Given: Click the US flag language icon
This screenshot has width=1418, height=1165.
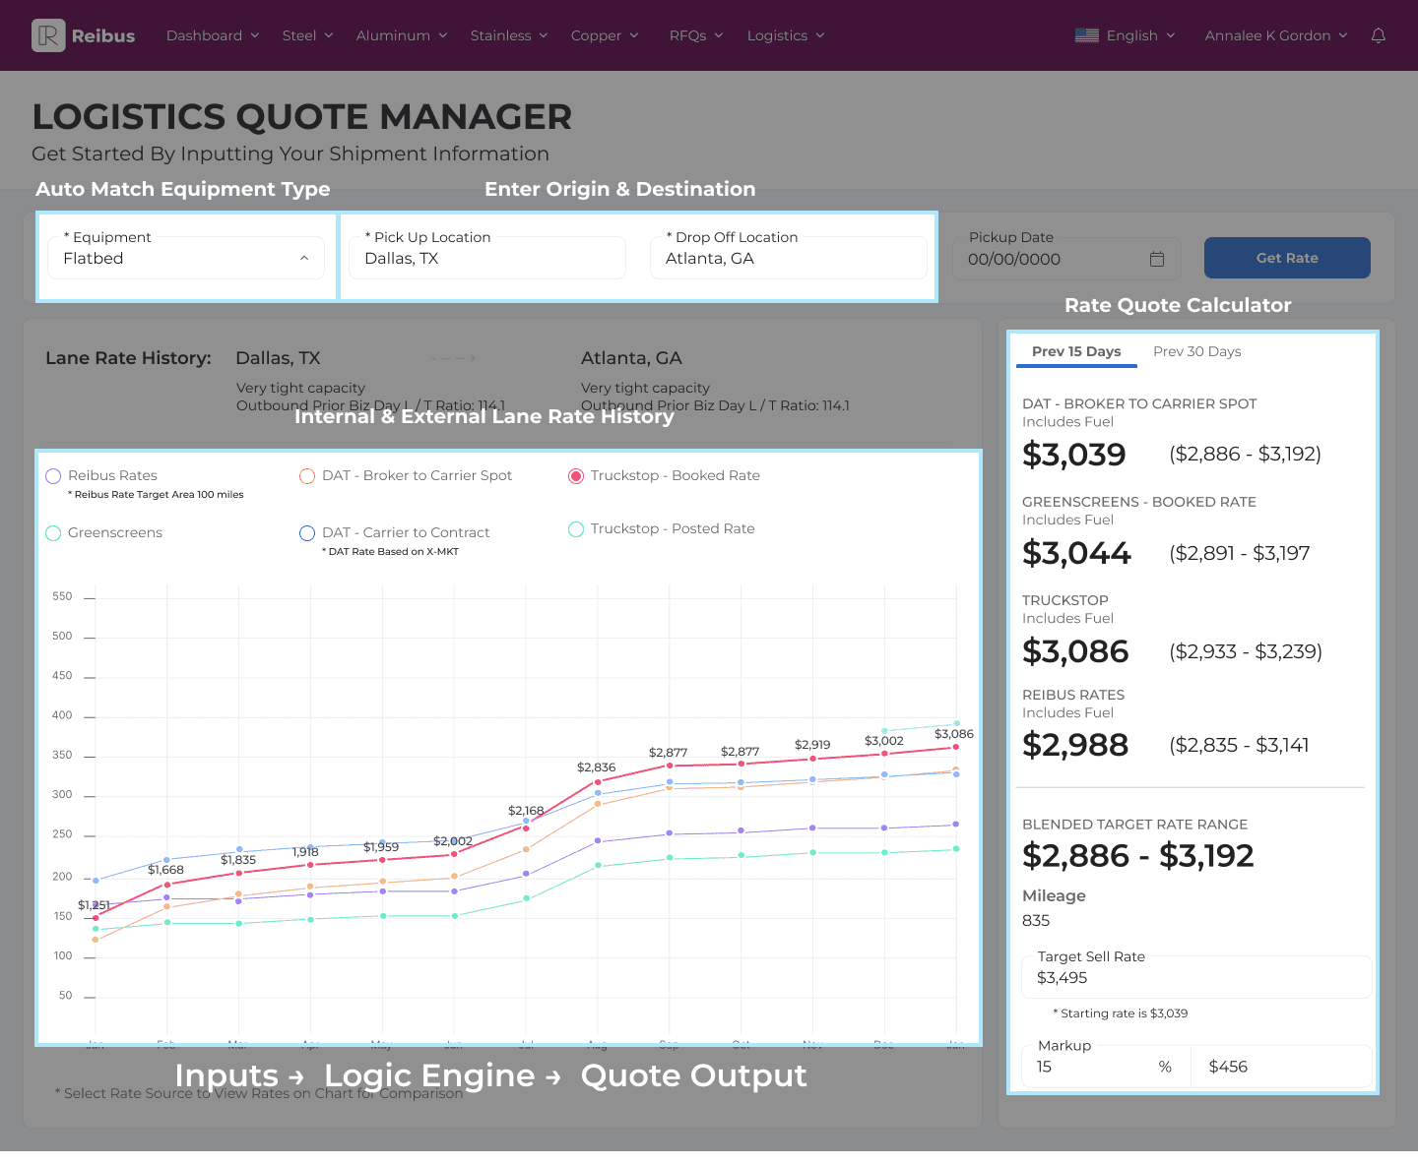Looking at the screenshot, I should coord(1087,35).
